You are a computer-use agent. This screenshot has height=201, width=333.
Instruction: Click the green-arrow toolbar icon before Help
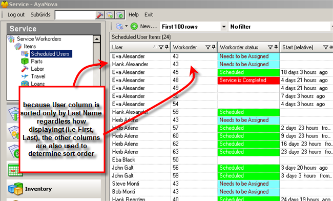(119, 15)
